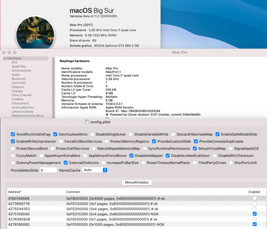Enable IncreasePciBarSize checkbox

click(x=103, y=163)
